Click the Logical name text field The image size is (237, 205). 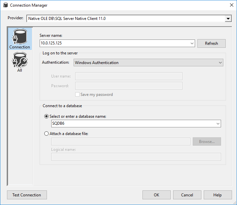[x=136, y=157]
